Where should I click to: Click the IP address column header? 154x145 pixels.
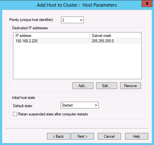[52, 36]
